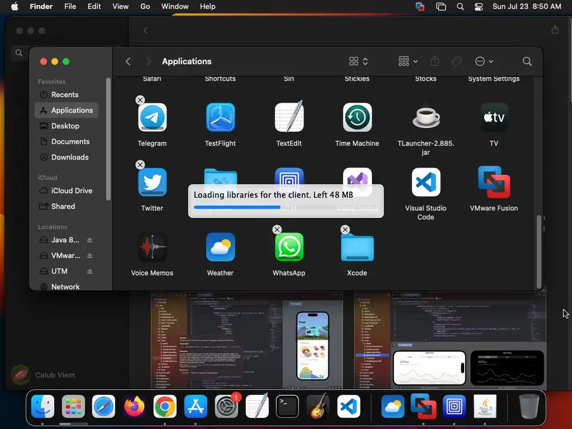Select the Voice Memos app icon
Image resolution: width=572 pixels, height=429 pixels.
(152, 247)
